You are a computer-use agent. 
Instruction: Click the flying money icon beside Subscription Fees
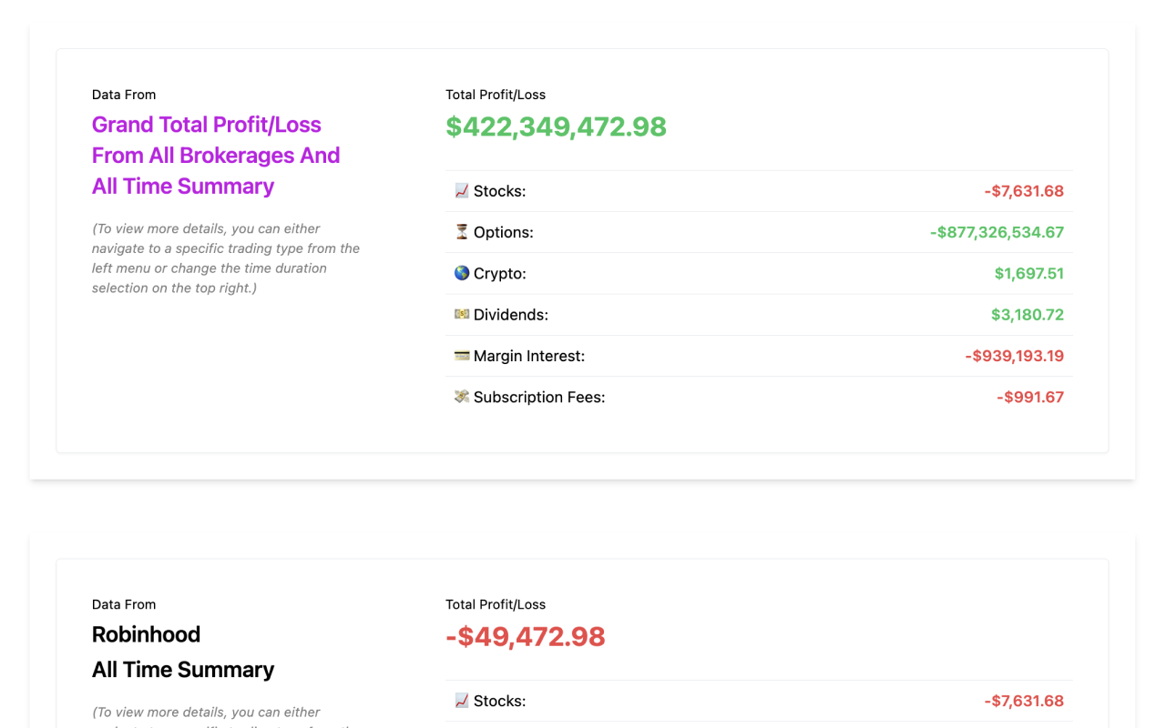coord(462,397)
